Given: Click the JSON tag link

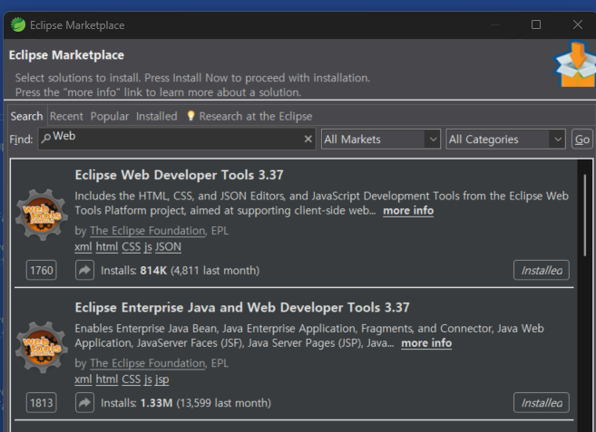Looking at the screenshot, I should click(x=168, y=247).
